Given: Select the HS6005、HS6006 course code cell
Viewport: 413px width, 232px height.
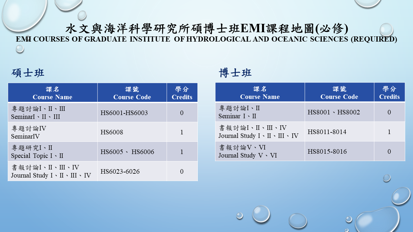Looking at the screenshot, I should [x=132, y=151].
